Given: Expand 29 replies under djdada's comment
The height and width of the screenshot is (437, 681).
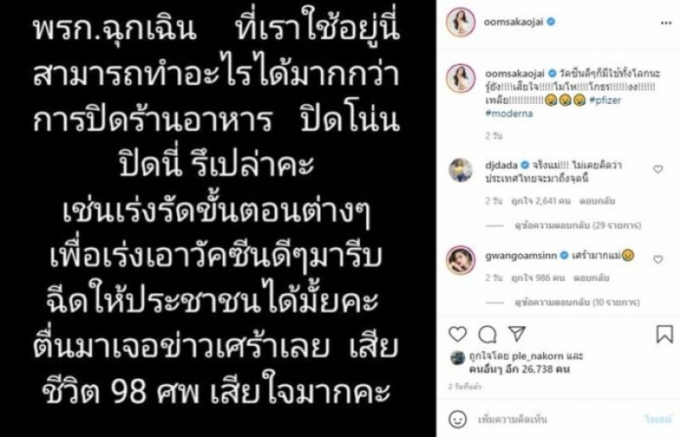Looking at the screenshot, I should 578,225.
